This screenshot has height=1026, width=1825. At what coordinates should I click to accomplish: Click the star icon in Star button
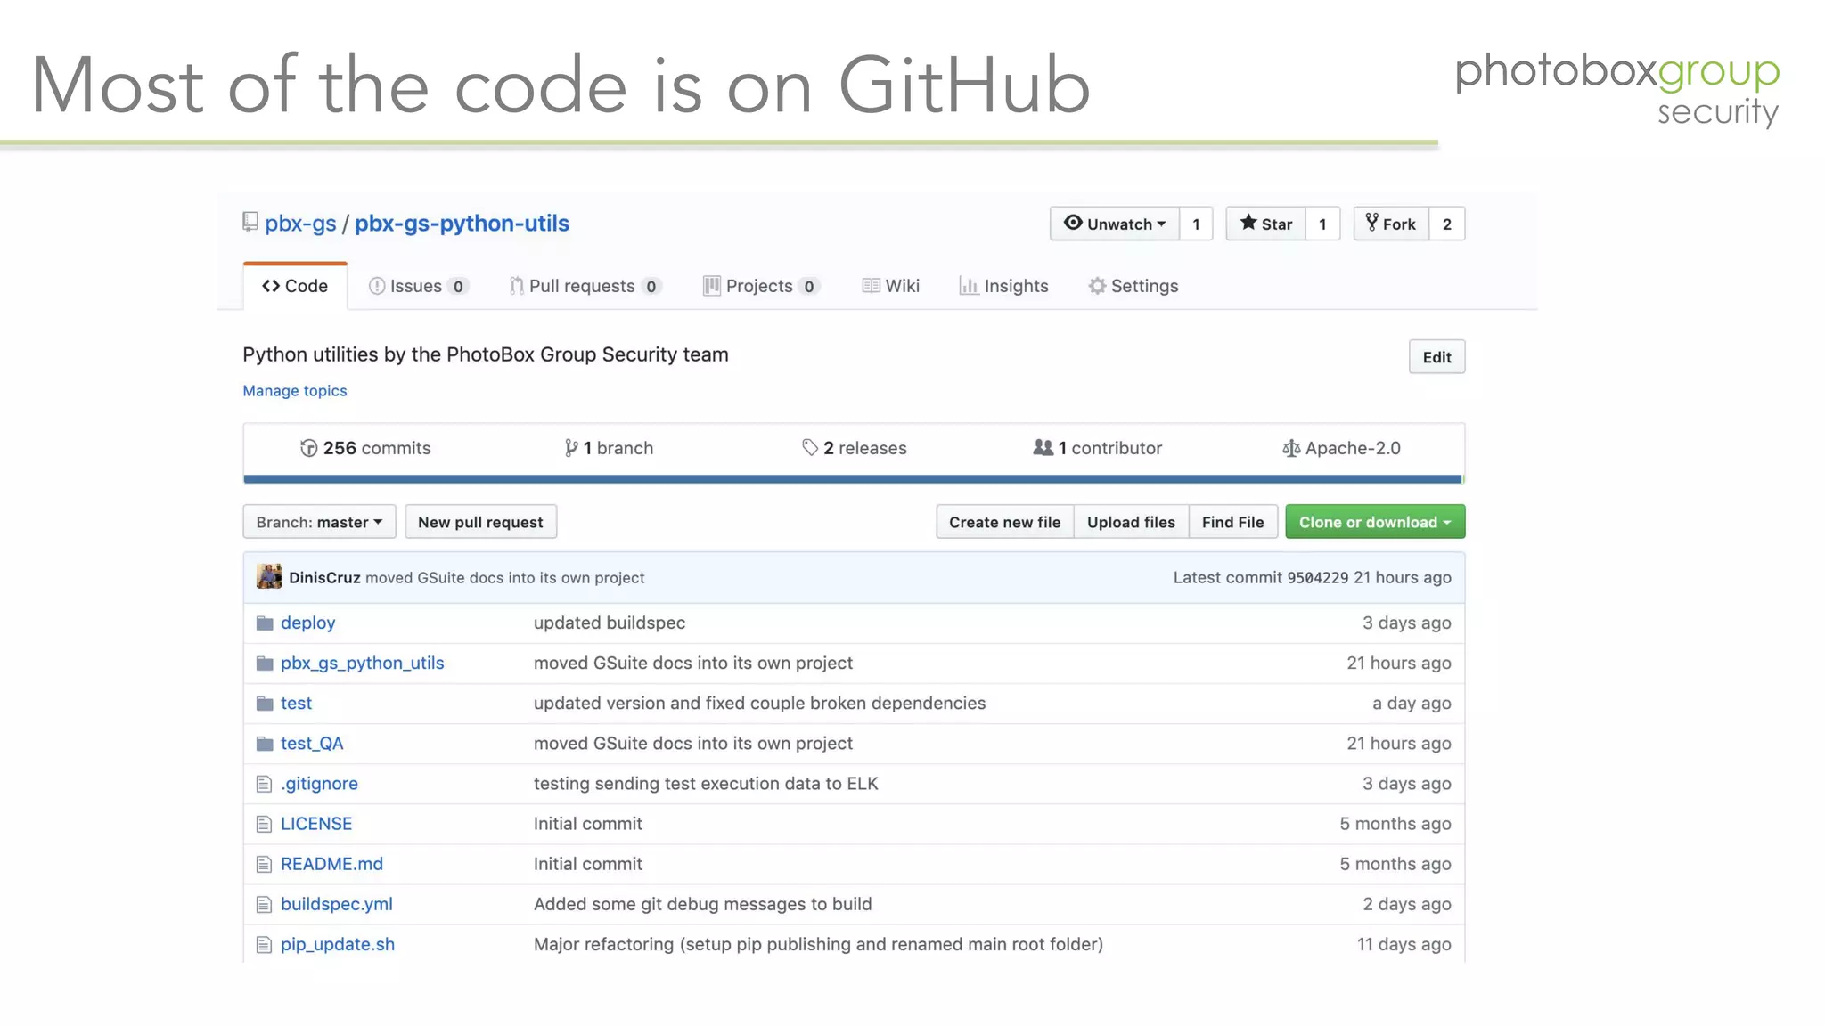click(1248, 223)
